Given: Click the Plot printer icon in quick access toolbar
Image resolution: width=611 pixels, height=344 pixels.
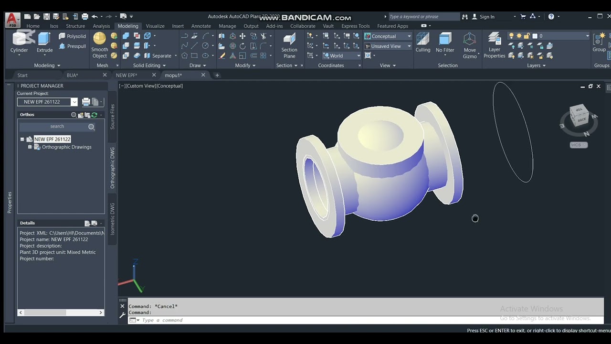Looking at the screenshot, I should [x=84, y=17].
